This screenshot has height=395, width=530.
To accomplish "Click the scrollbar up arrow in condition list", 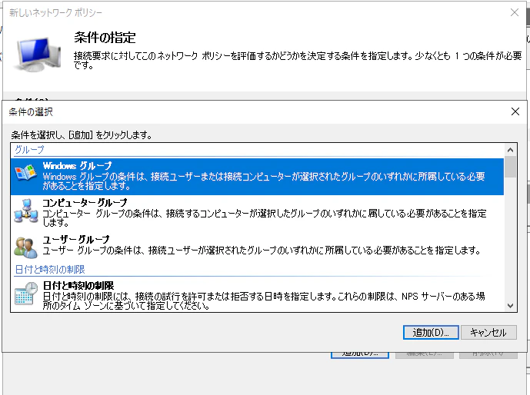I will tap(510, 150).
